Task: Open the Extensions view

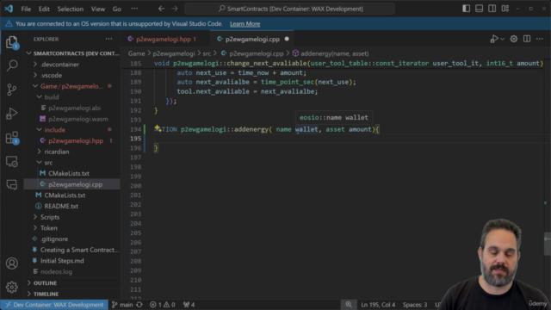Action: click(x=11, y=138)
